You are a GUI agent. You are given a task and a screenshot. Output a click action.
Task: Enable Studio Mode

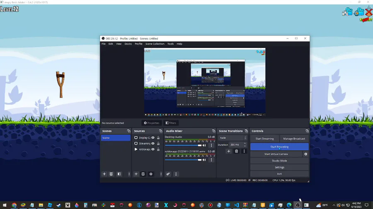[x=279, y=161]
